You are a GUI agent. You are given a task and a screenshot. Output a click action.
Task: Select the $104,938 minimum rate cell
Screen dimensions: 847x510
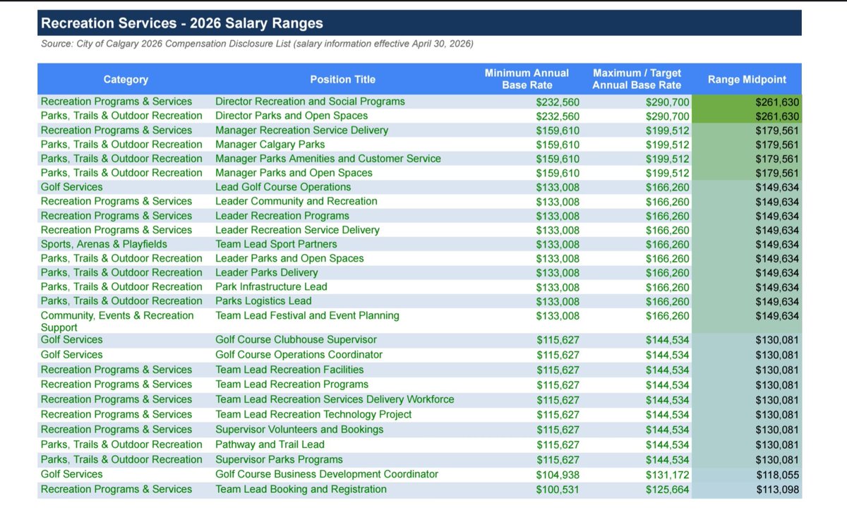[558, 474]
